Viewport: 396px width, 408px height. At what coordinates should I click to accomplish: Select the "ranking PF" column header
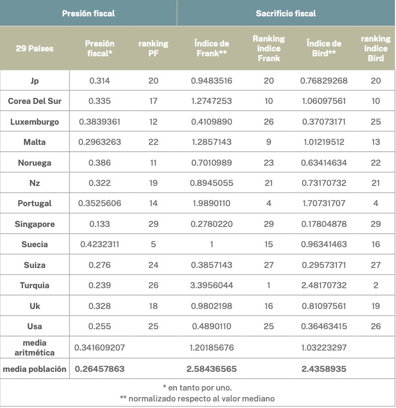(x=153, y=48)
